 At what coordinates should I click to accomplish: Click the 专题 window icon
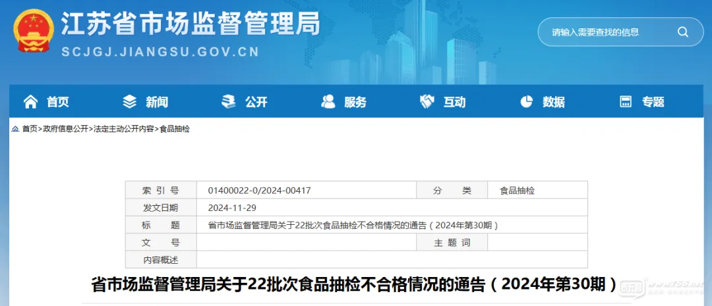[x=626, y=102]
